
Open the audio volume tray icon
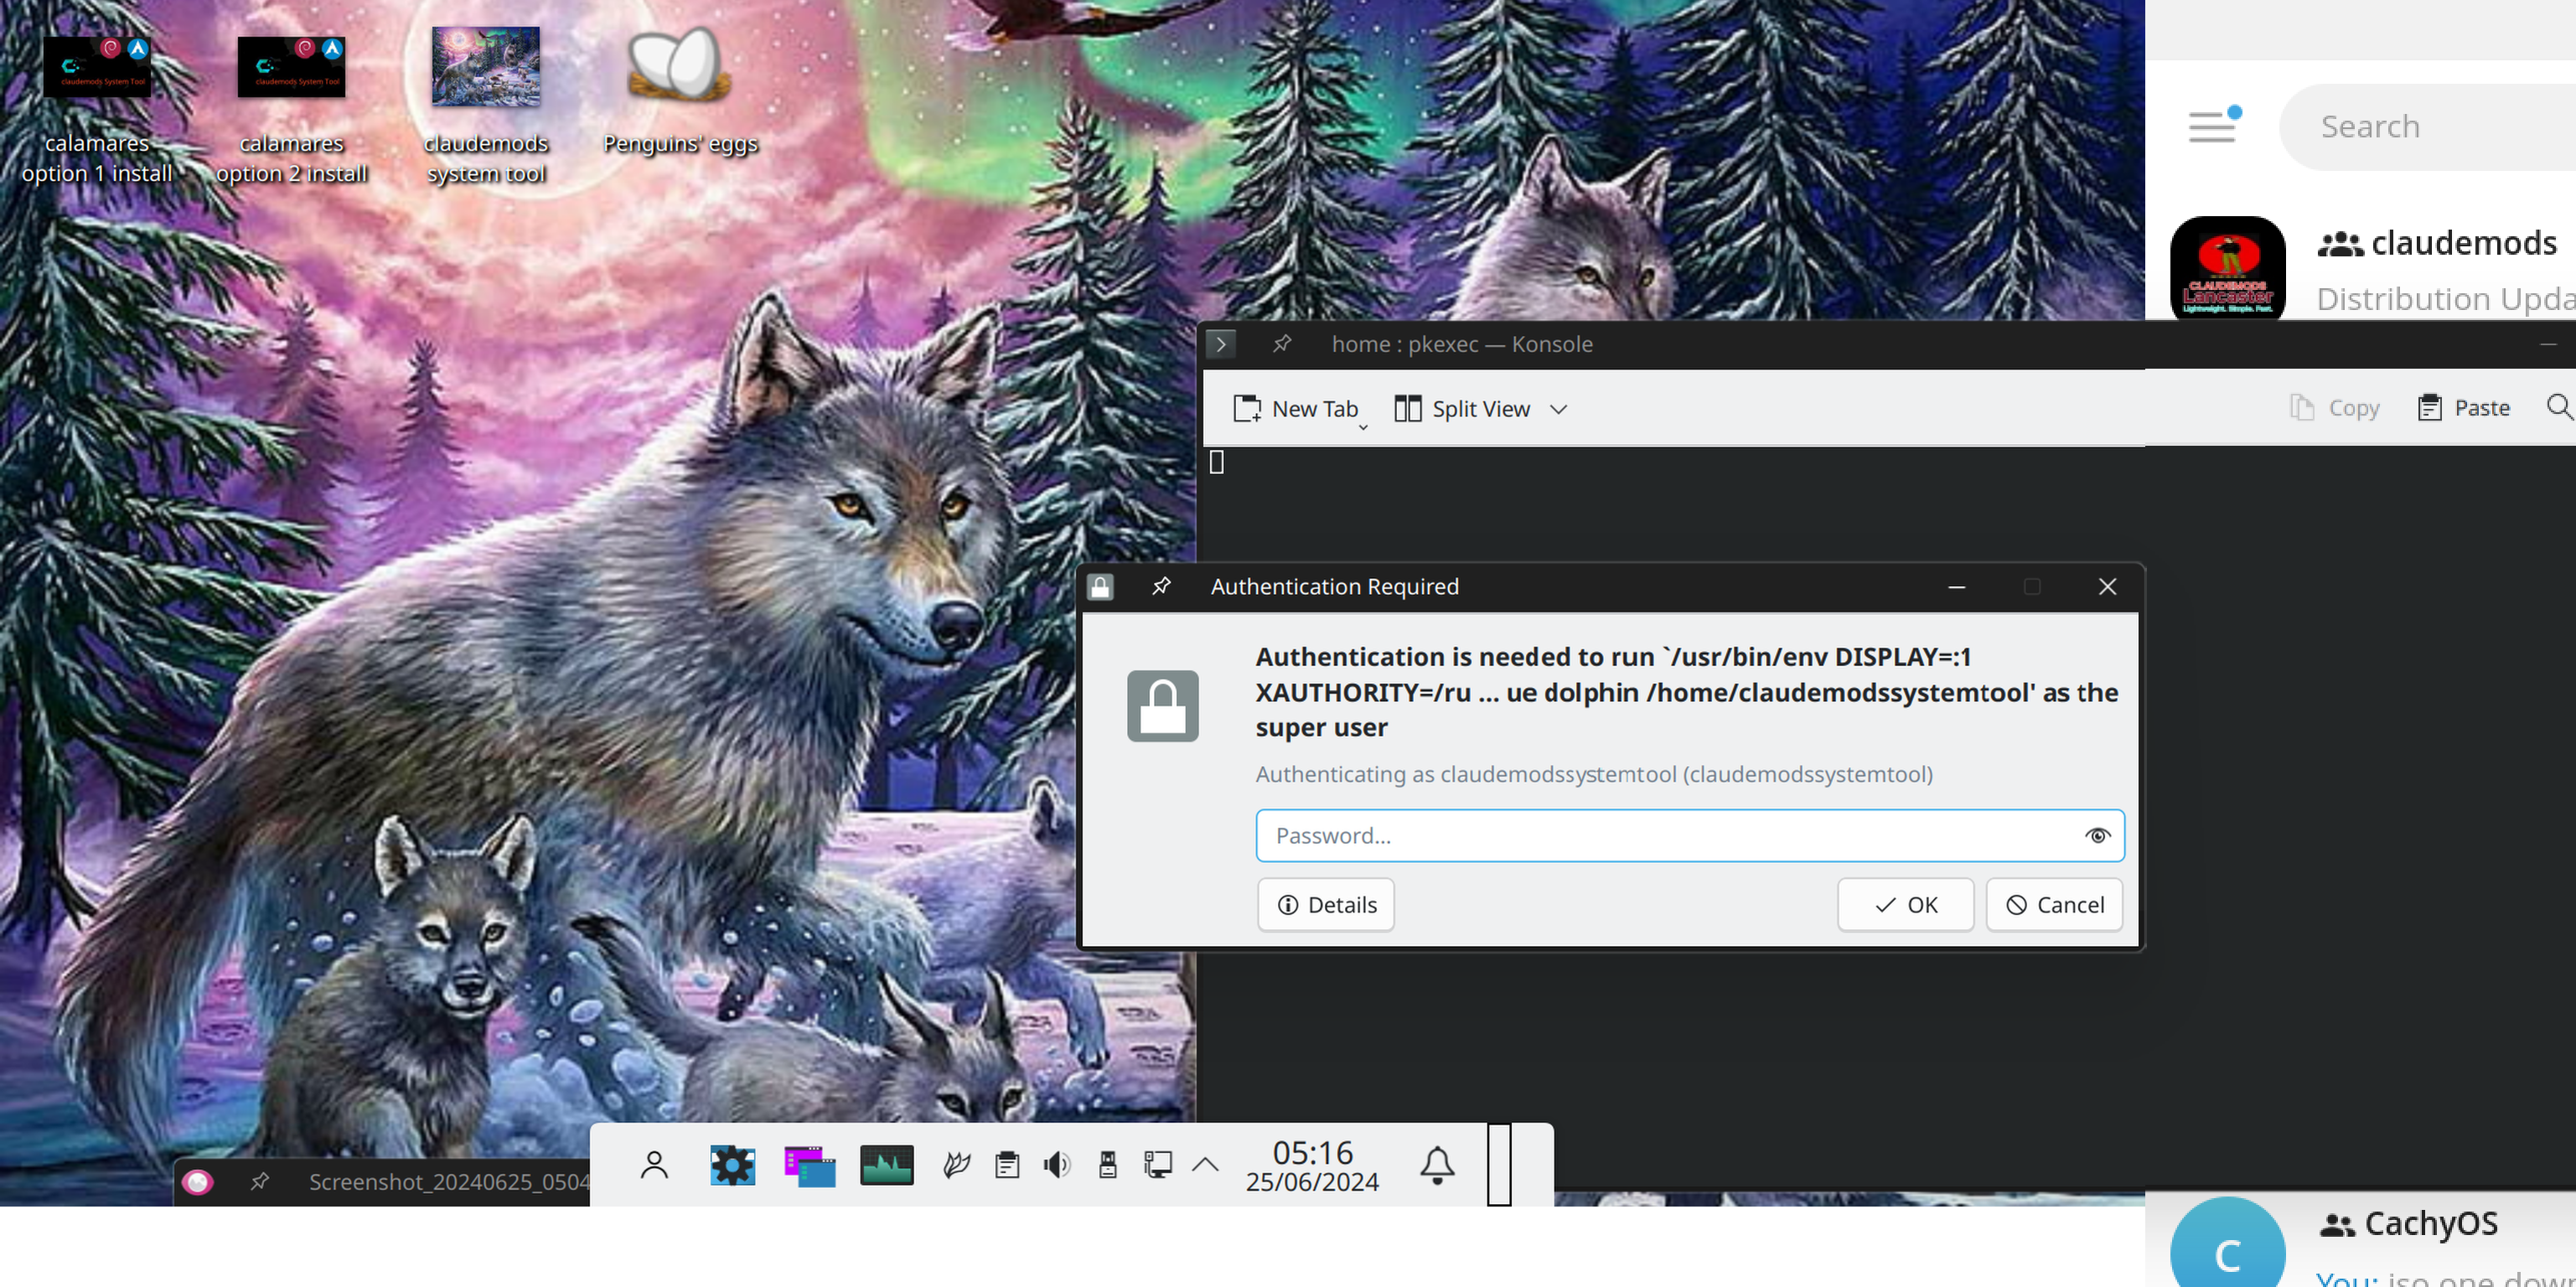point(1056,1164)
